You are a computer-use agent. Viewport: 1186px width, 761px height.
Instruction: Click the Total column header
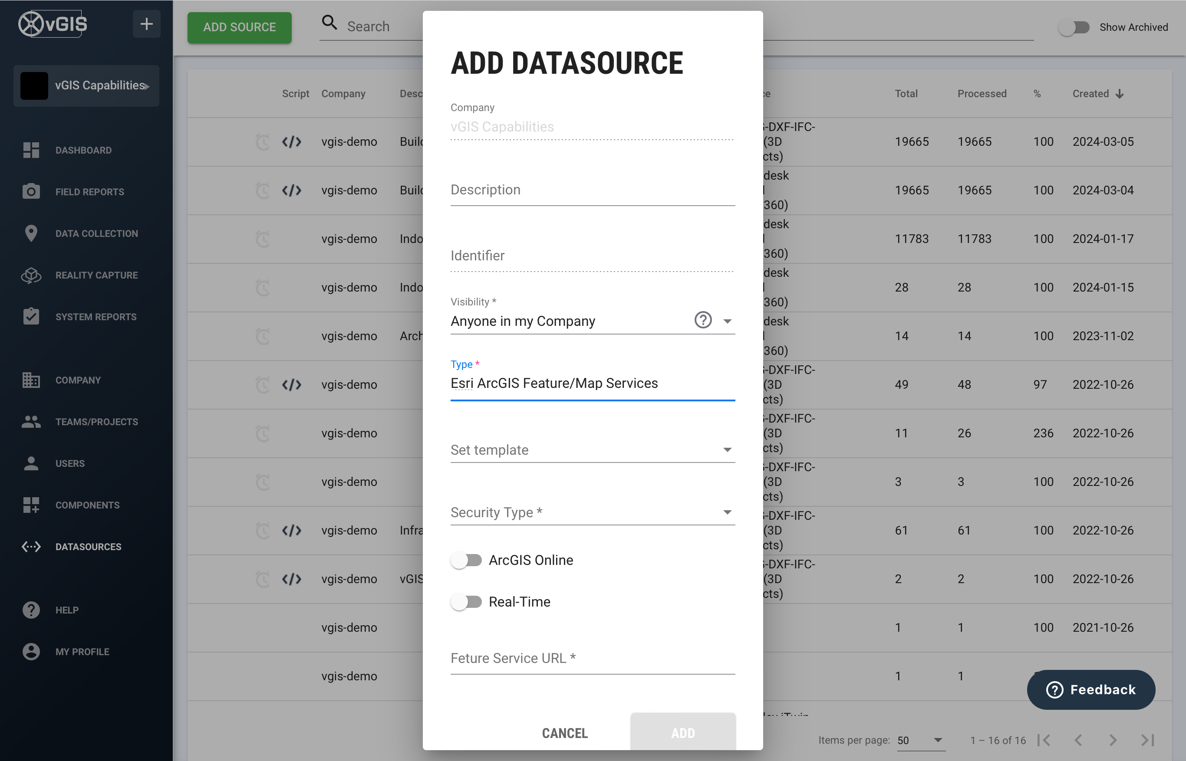pyautogui.click(x=906, y=93)
